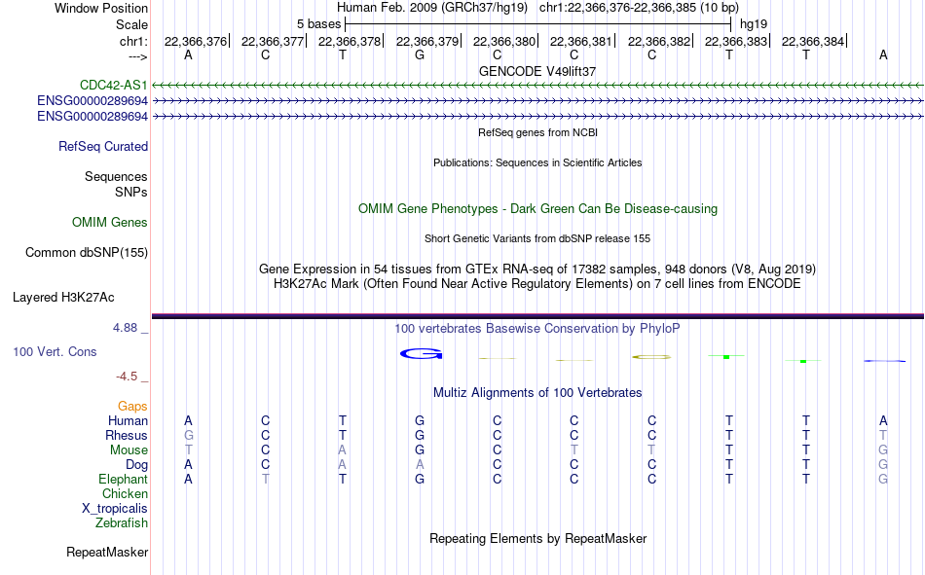Select the Dog alignment row label
This screenshot has width=925, height=575.
coord(137,465)
